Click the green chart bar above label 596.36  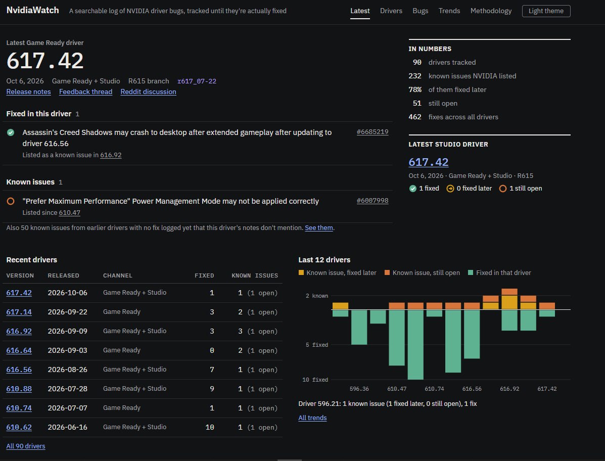359,327
